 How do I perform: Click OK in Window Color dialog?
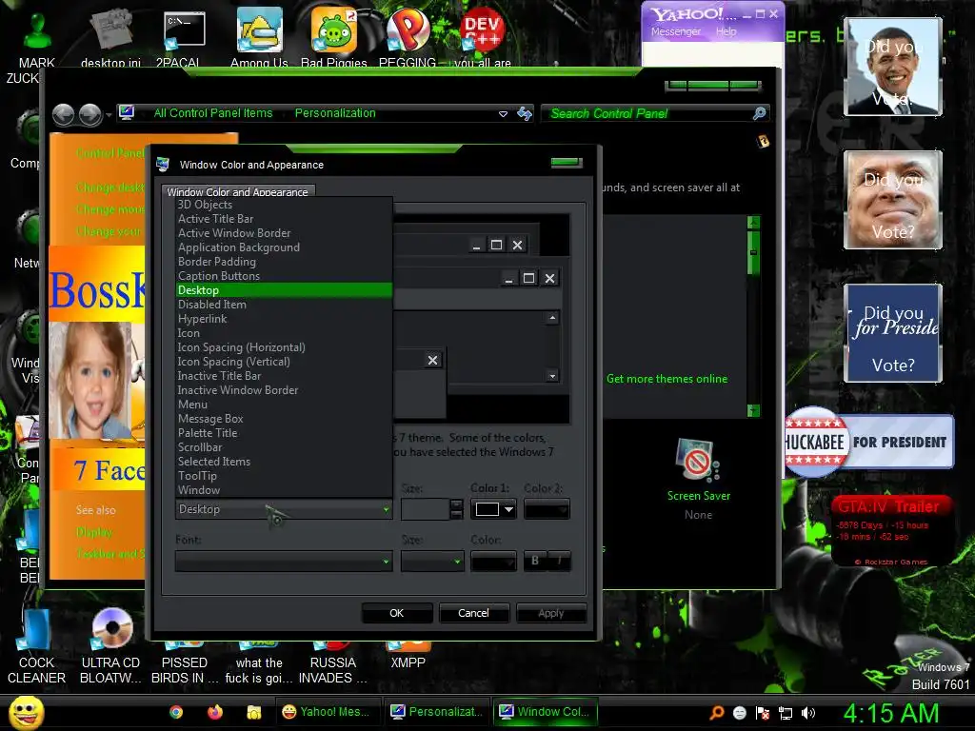point(397,614)
